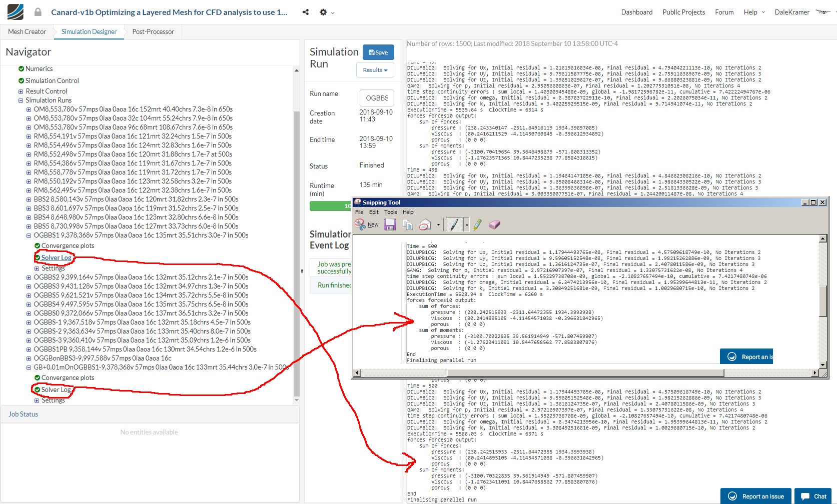The width and height of the screenshot is (837, 504).
Task: Expand the OGBBS2 simulation run entry
Action: pyautogui.click(x=29, y=277)
